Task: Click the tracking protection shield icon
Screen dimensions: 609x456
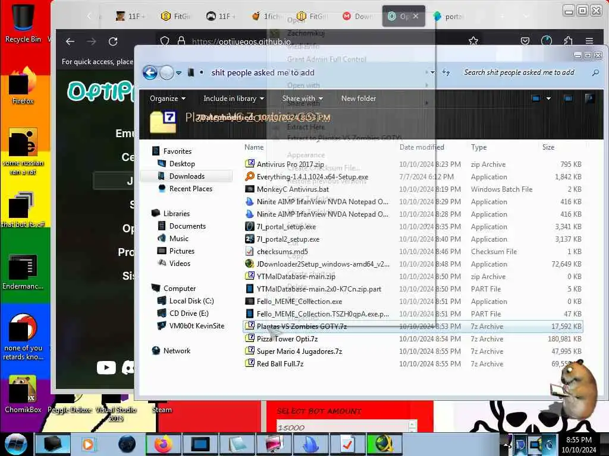Action: click(x=165, y=41)
